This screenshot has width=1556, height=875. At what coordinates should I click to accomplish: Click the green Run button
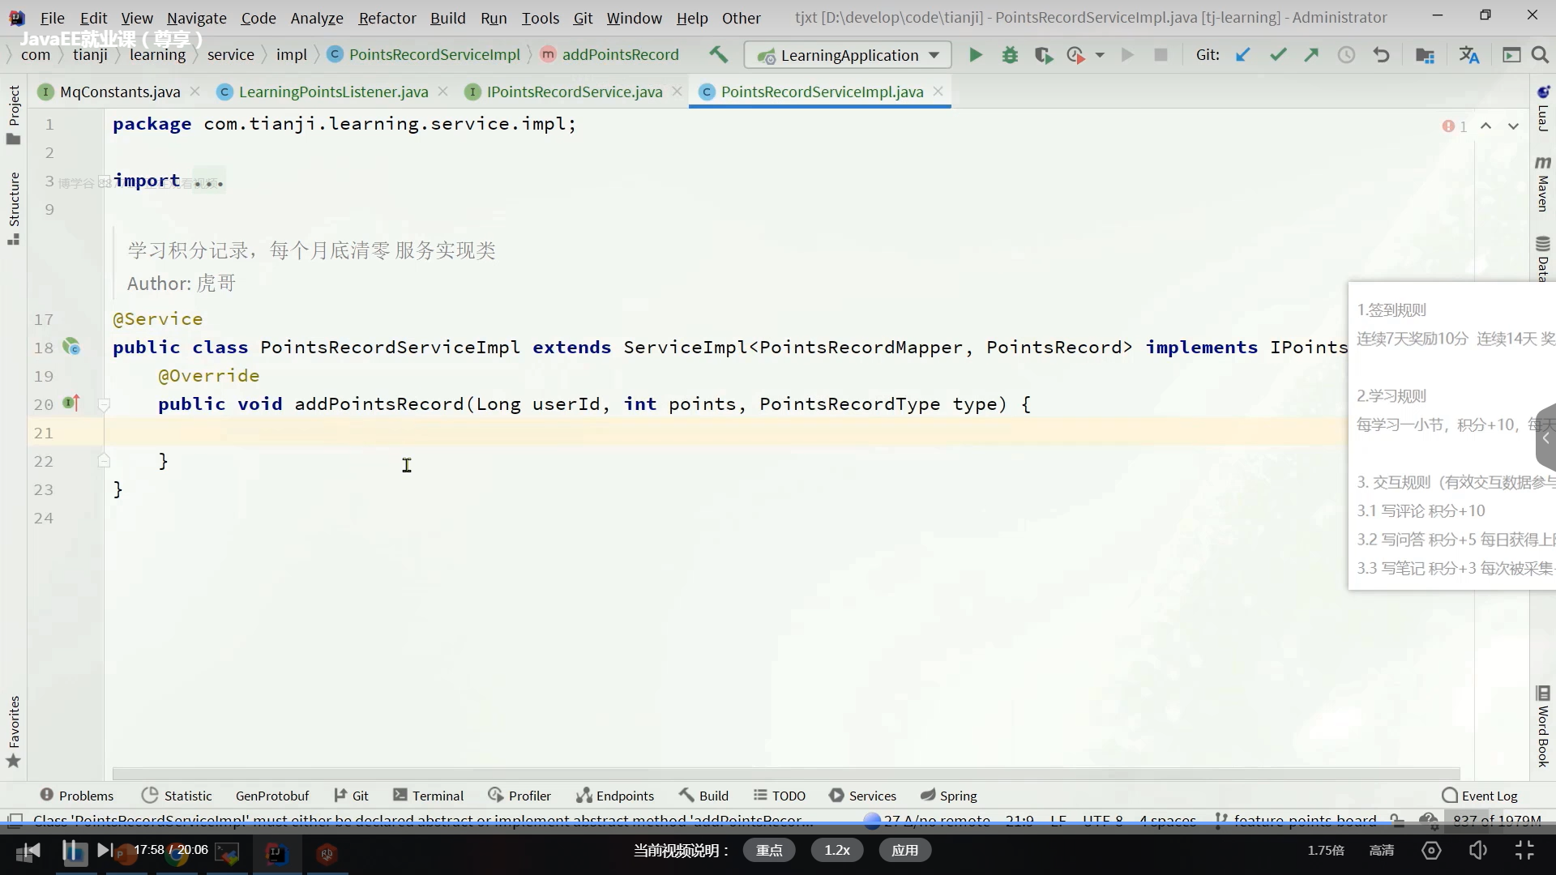coord(976,55)
